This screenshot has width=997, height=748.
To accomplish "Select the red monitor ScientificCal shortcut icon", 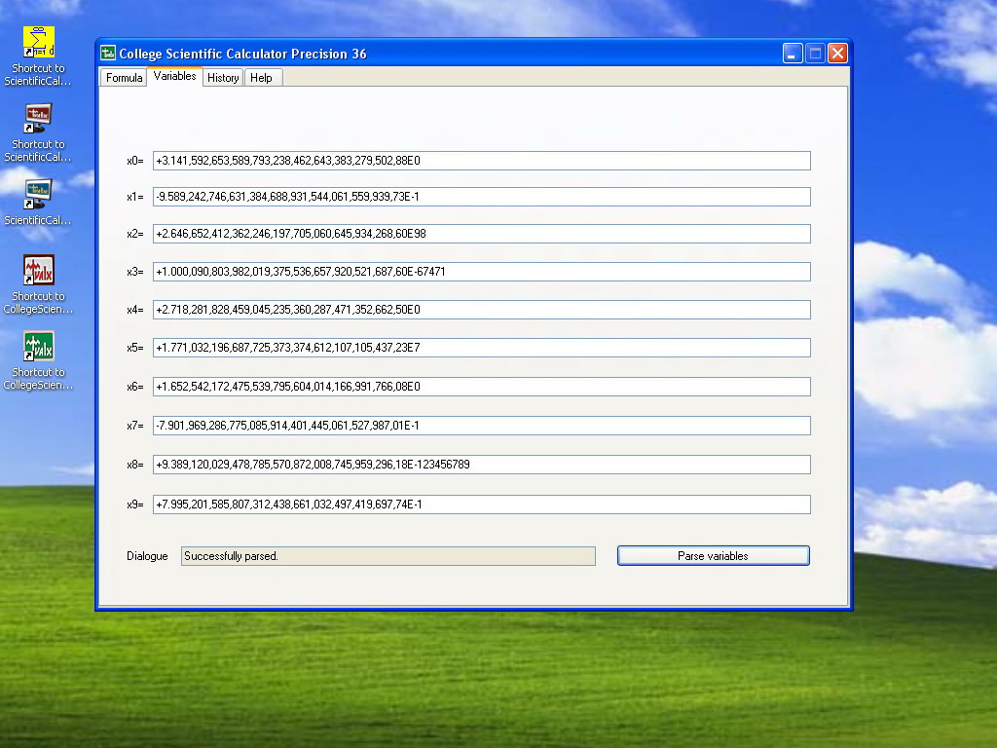I will 38,118.
